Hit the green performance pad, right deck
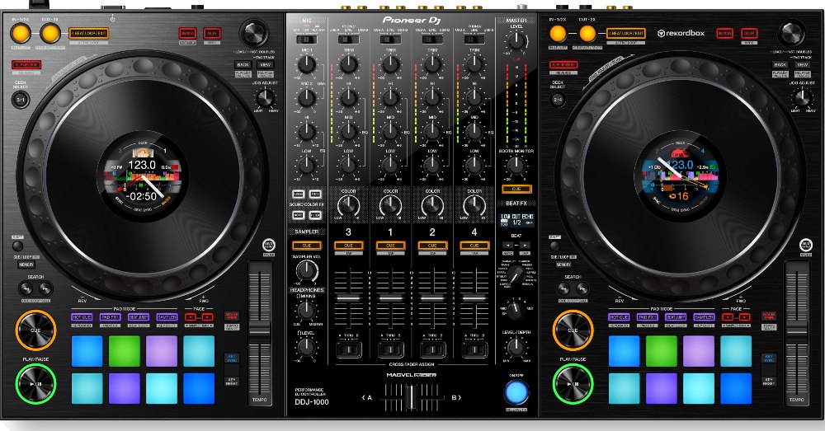Viewport: 825px width, 431px height. 662,351
